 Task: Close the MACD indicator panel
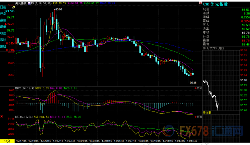pyautogui.click(x=201, y=88)
